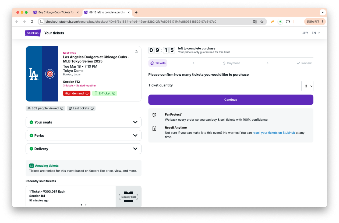The image size is (339, 223).
Task: Click the Recently Sold badge
Action: [128, 197]
